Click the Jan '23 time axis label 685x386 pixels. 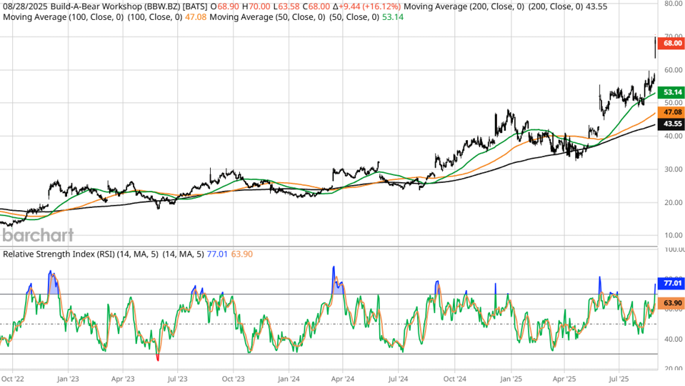point(68,379)
